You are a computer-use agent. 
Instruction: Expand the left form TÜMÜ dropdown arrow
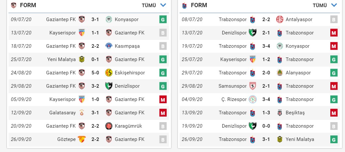pos(163,5)
